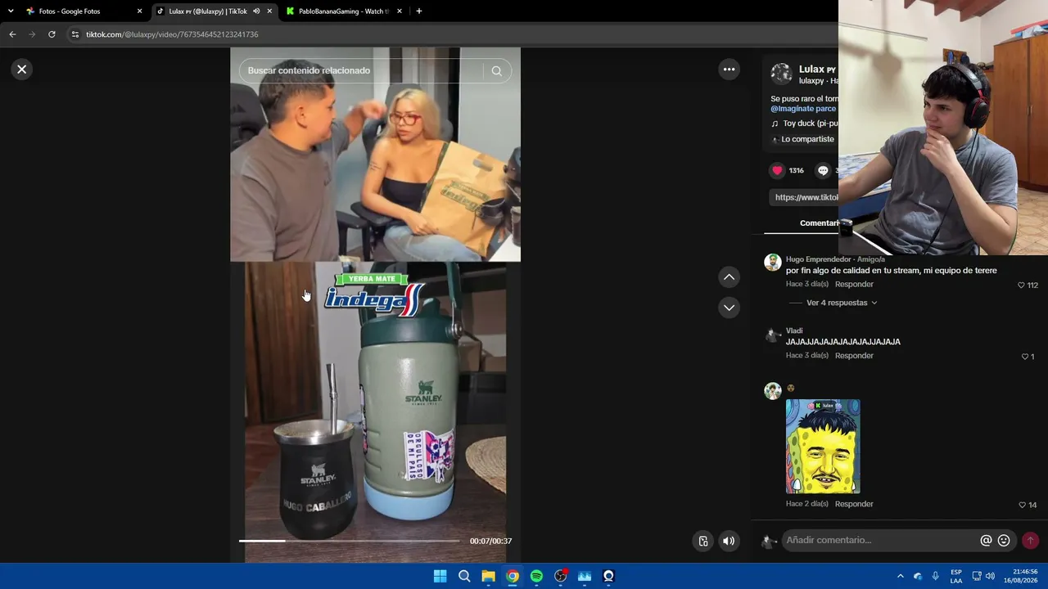1048x589 pixels.
Task: Copy the https://www.tiktok video link field
Action: [806, 197]
